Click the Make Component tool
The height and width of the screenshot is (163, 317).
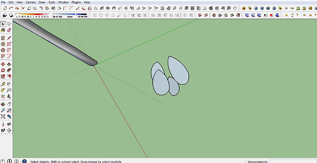(9, 24)
